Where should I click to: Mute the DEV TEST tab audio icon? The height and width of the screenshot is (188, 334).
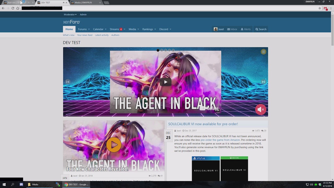64,3
